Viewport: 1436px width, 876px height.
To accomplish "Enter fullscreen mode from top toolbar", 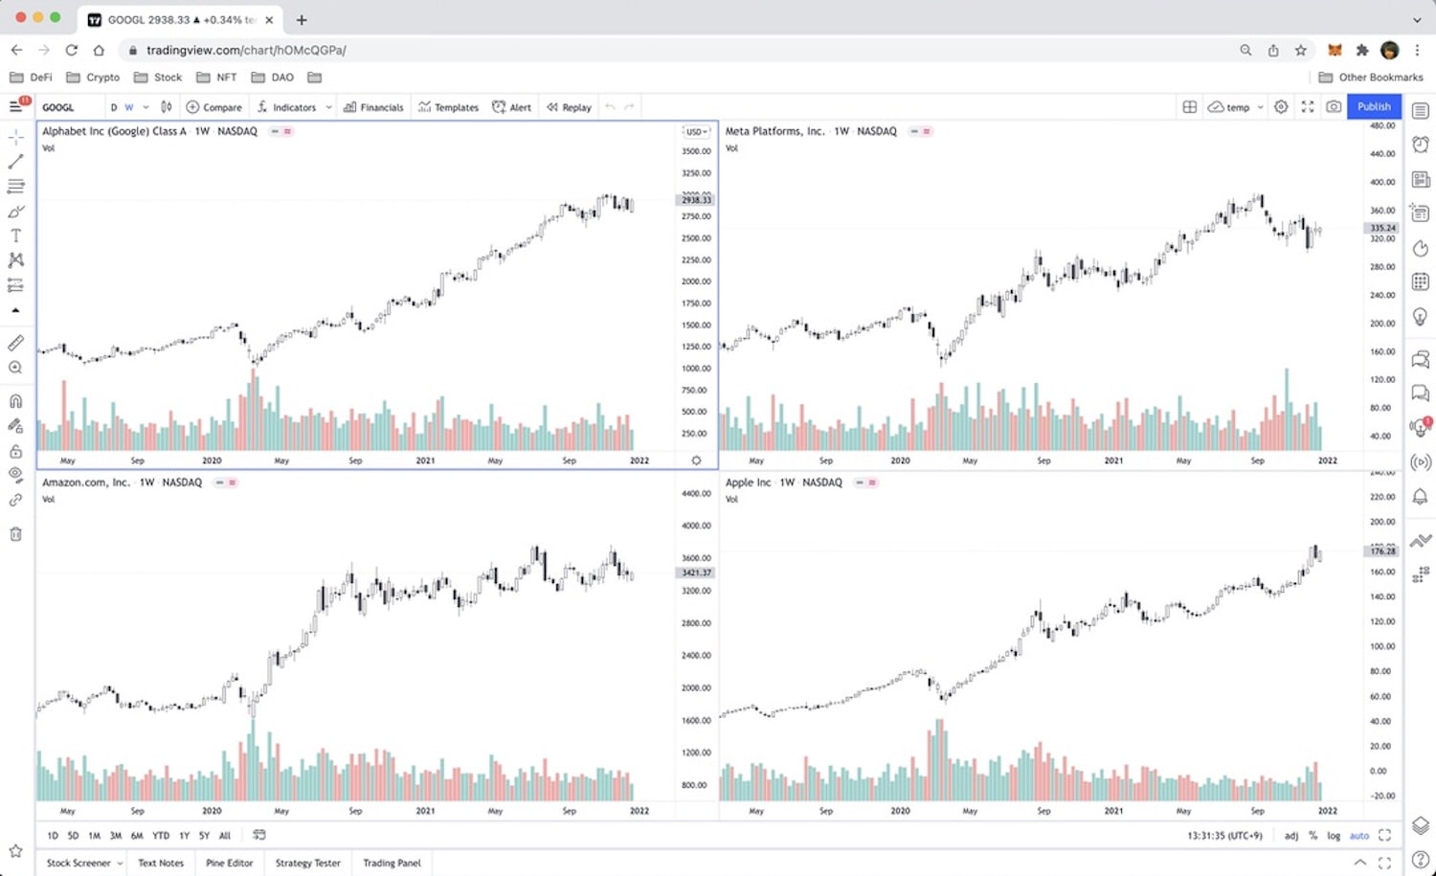I will pos(1308,107).
